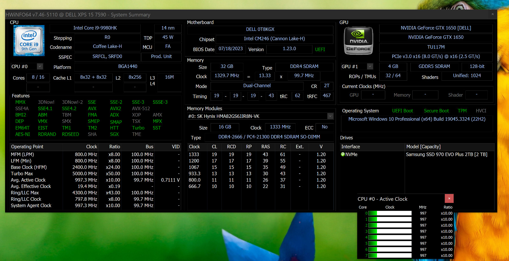
Task: Click the Samsung SSD 970 EVO Plus entry
Action: pos(446,154)
